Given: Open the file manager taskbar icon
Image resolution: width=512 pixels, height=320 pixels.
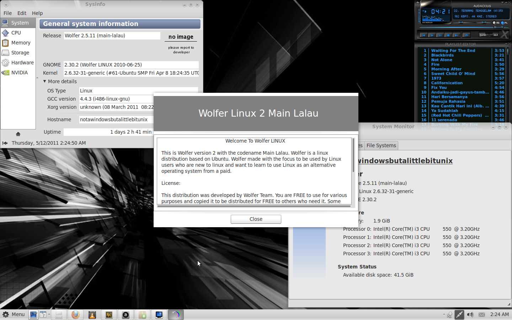Looking at the screenshot, I should [59, 315].
